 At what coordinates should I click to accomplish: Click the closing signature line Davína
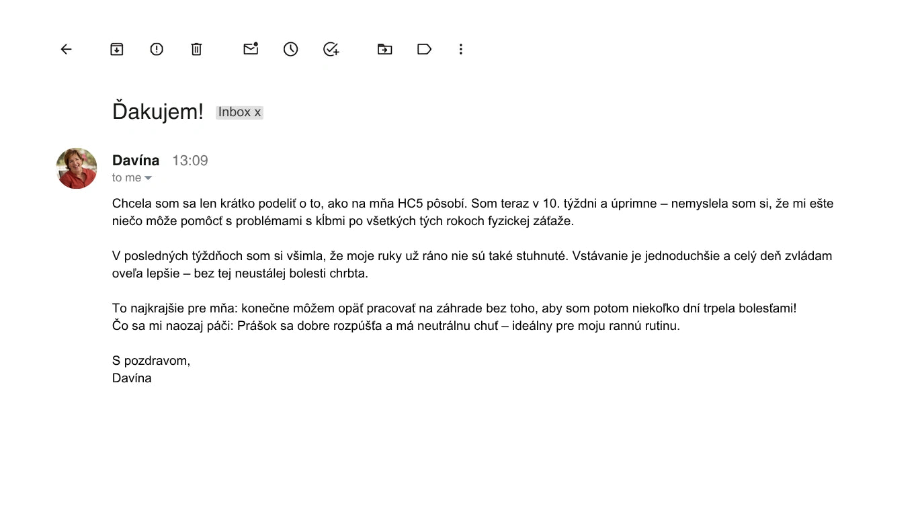point(132,378)
